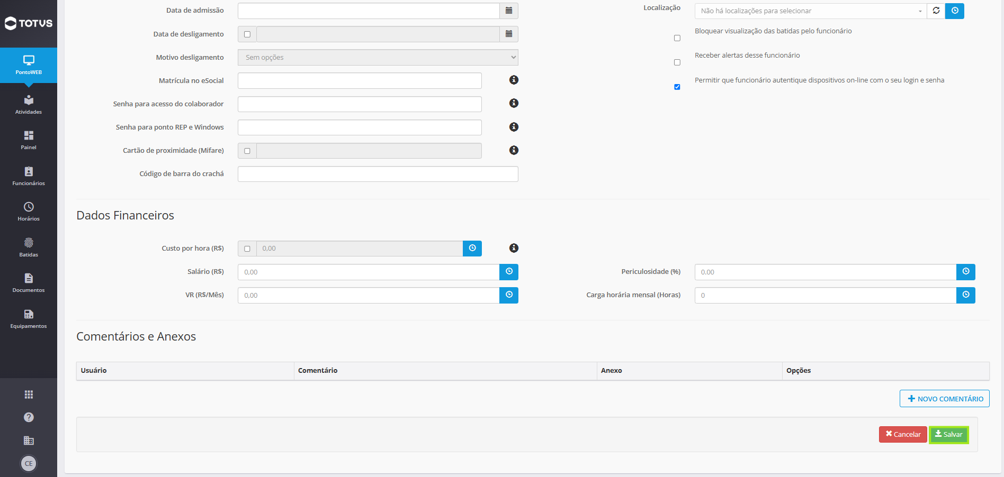Check Bloquear visualização das batidas
This screenshot has height=477, width=1004.
[x=677, y=38]
